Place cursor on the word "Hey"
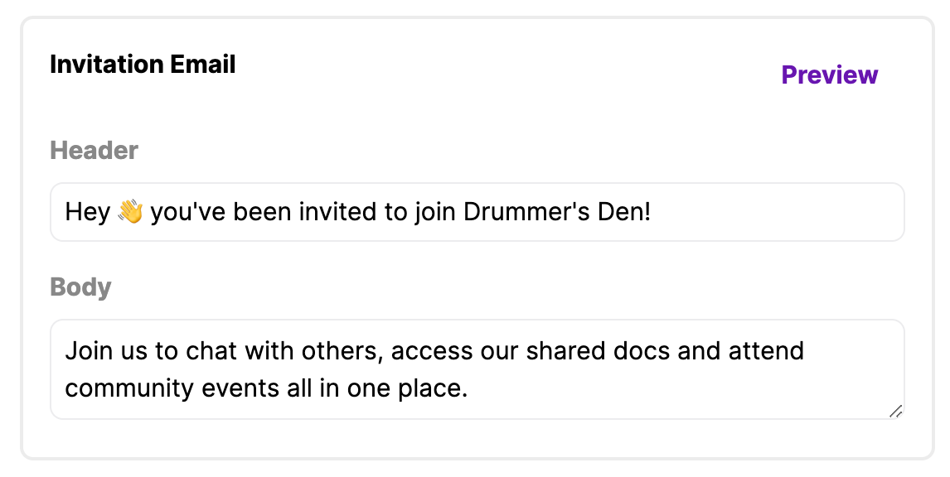This screenshot has width=950, height=477. click(x=87, y=213)
